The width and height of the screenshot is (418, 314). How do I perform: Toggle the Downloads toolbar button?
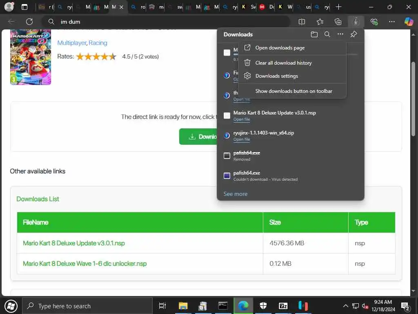click(x=356, y=22)
